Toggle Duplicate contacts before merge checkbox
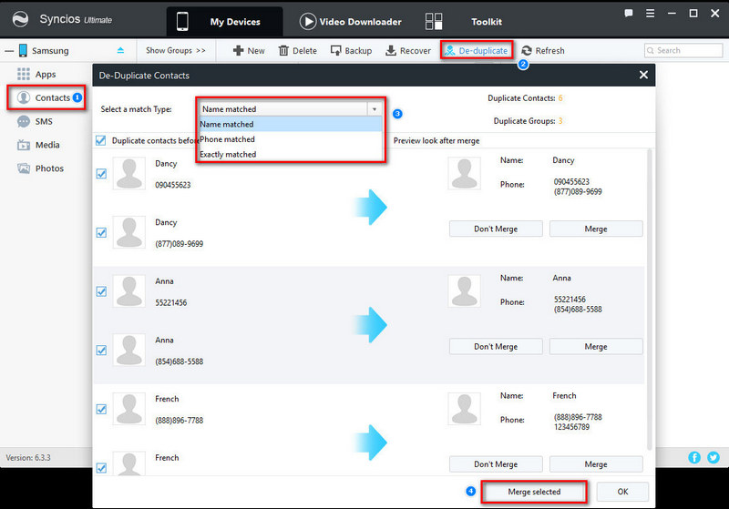Image resolution: width=729 pixels, height=509 pixels. pyautogui.click(x=100, y=140)
